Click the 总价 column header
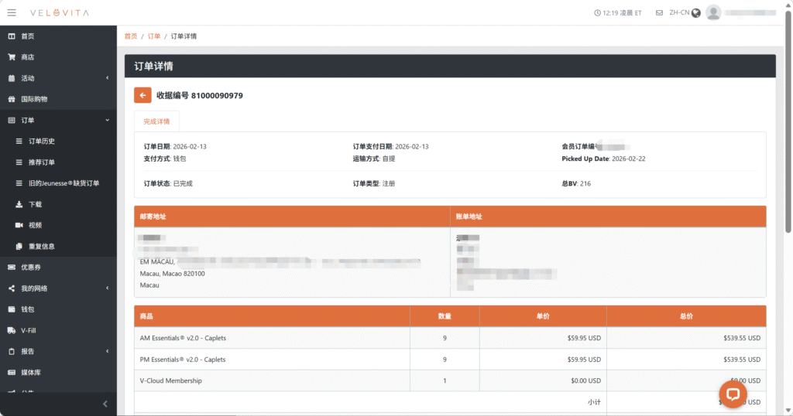This screenshot has width=793, height=416. 686,316
